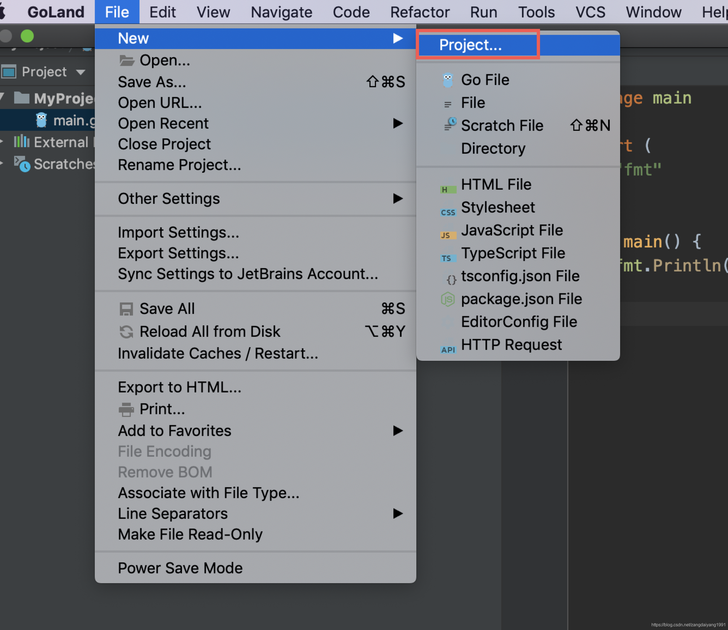
Task: Click the Reload All from Disk icon
Action: pyautogui.click(x=126, y=332)
